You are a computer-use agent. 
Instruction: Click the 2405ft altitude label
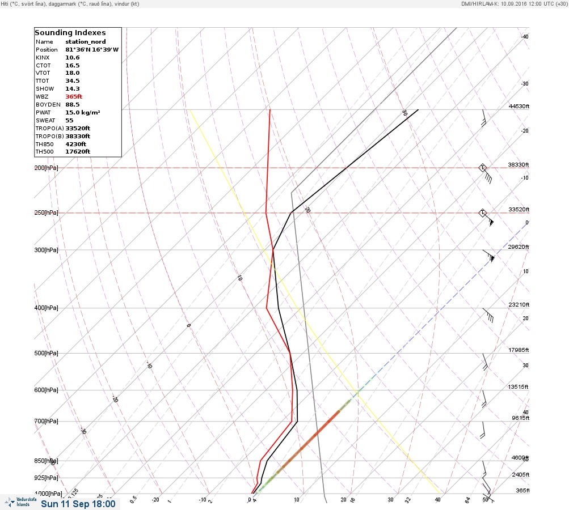tap(520, 475)
